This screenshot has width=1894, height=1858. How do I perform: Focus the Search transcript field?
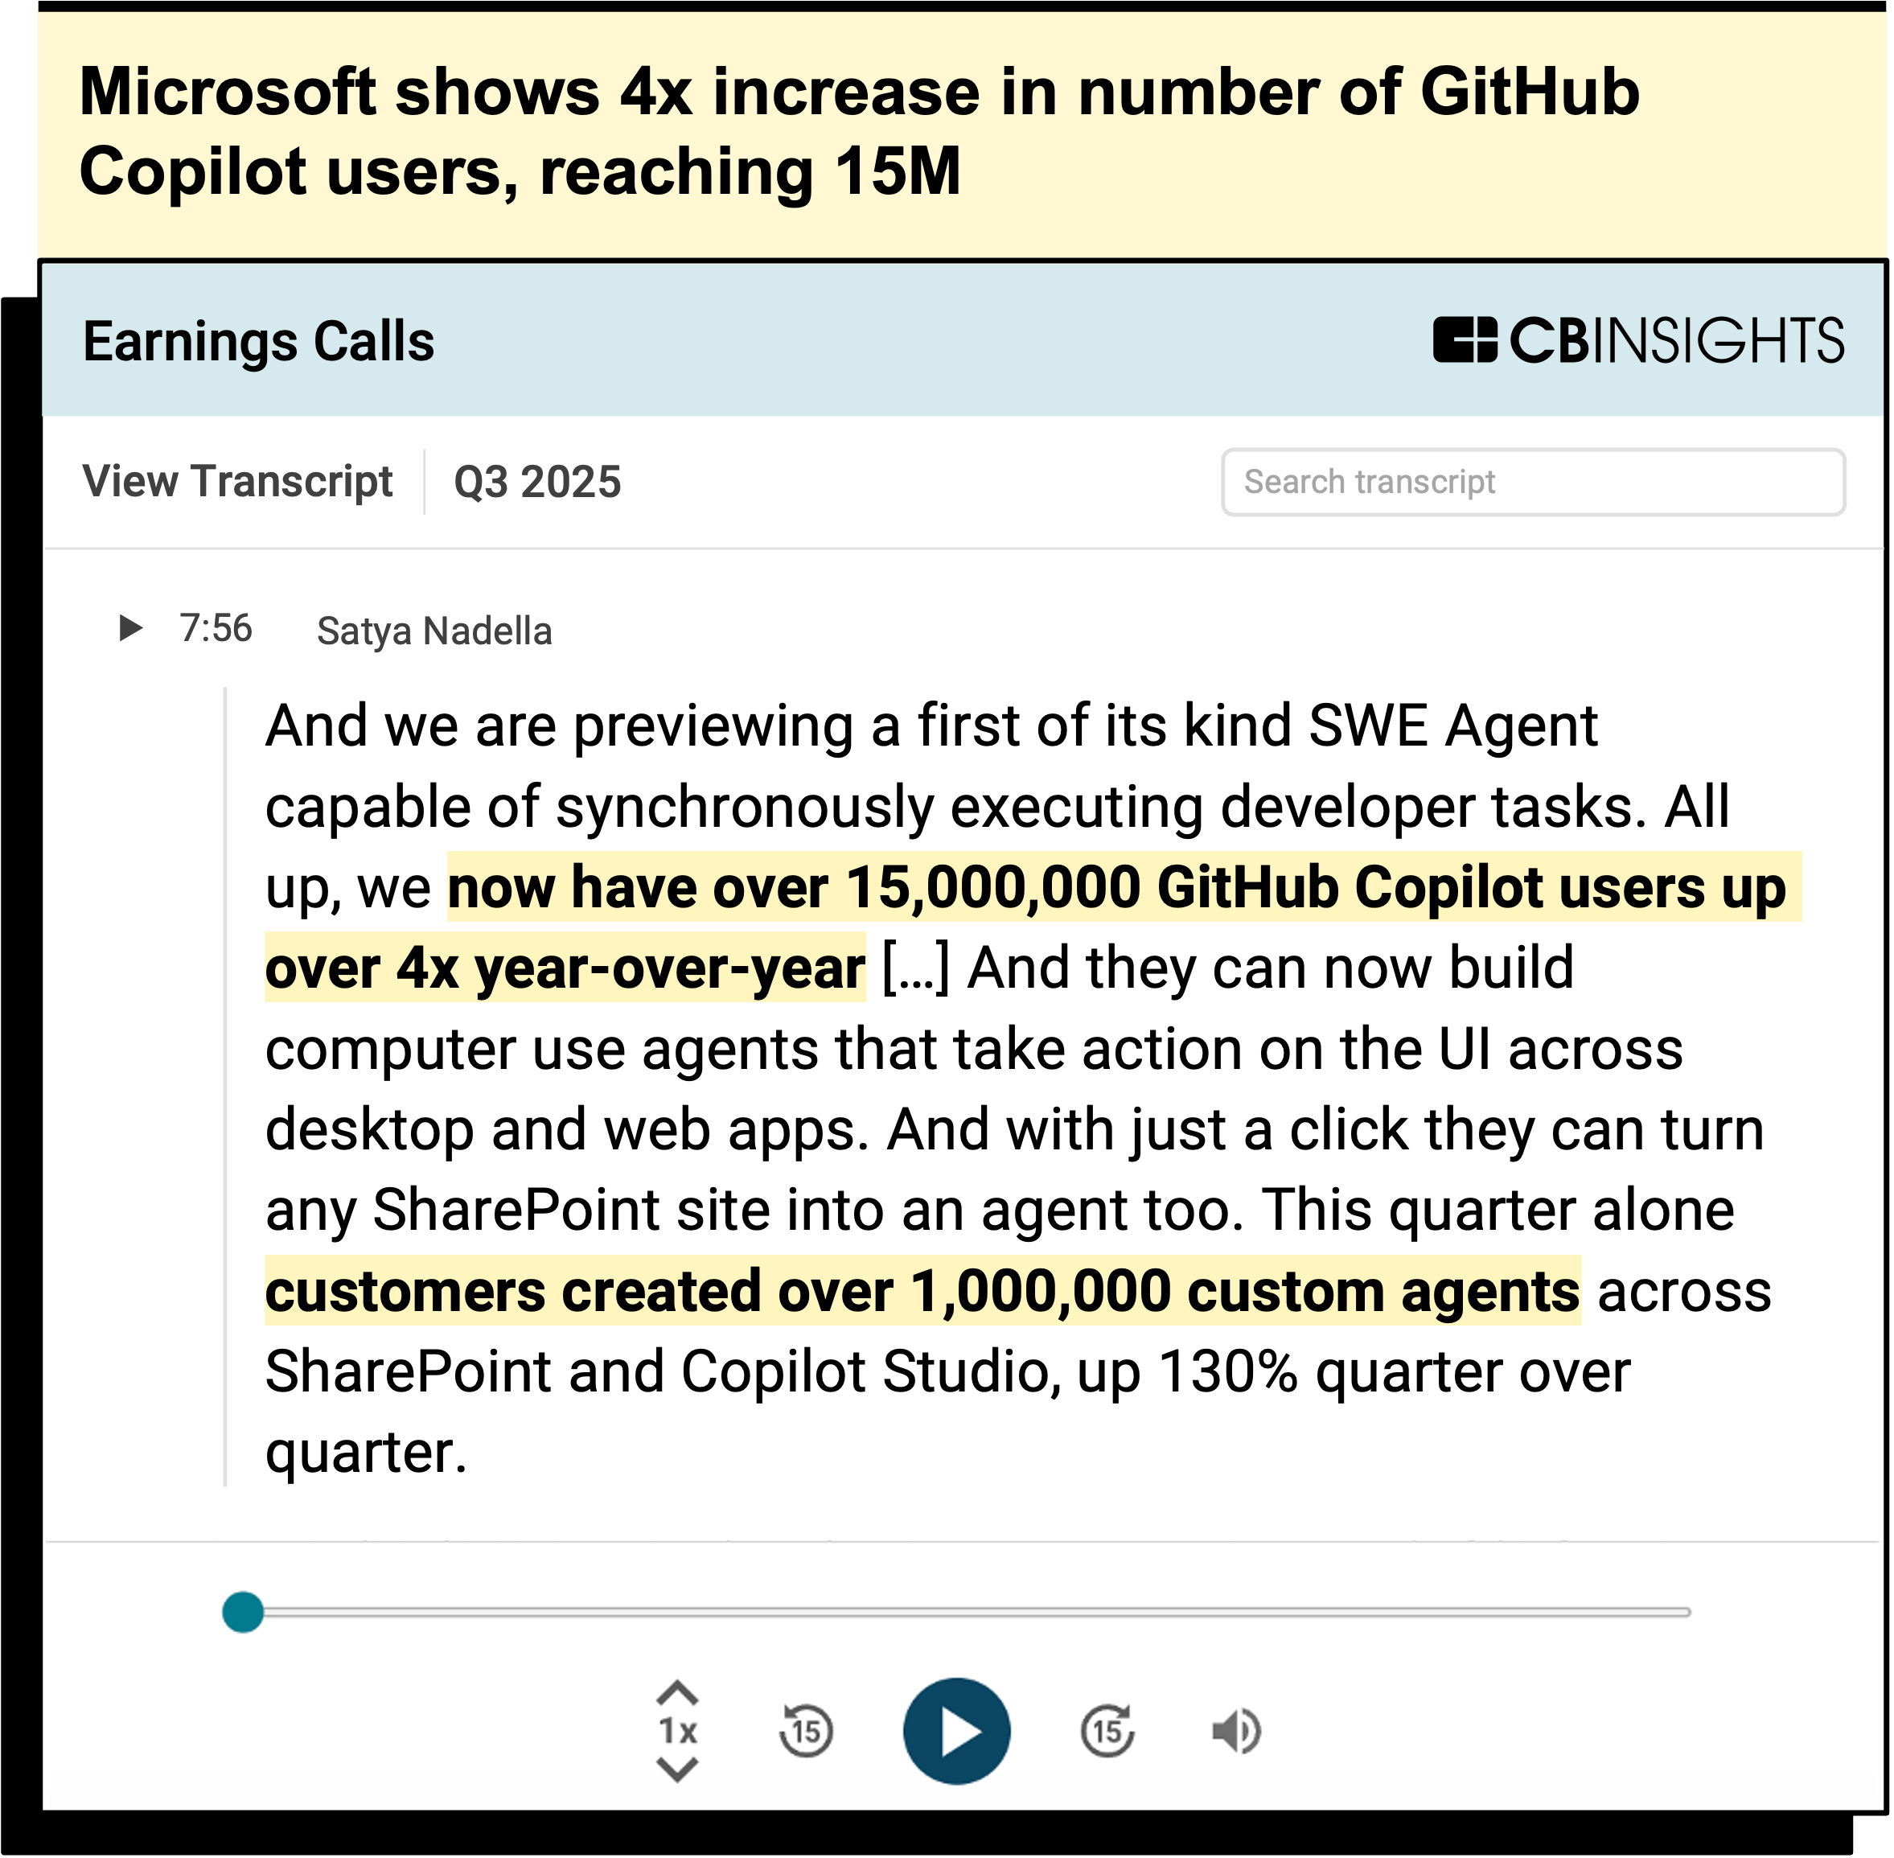click(x=1532, y=482)
